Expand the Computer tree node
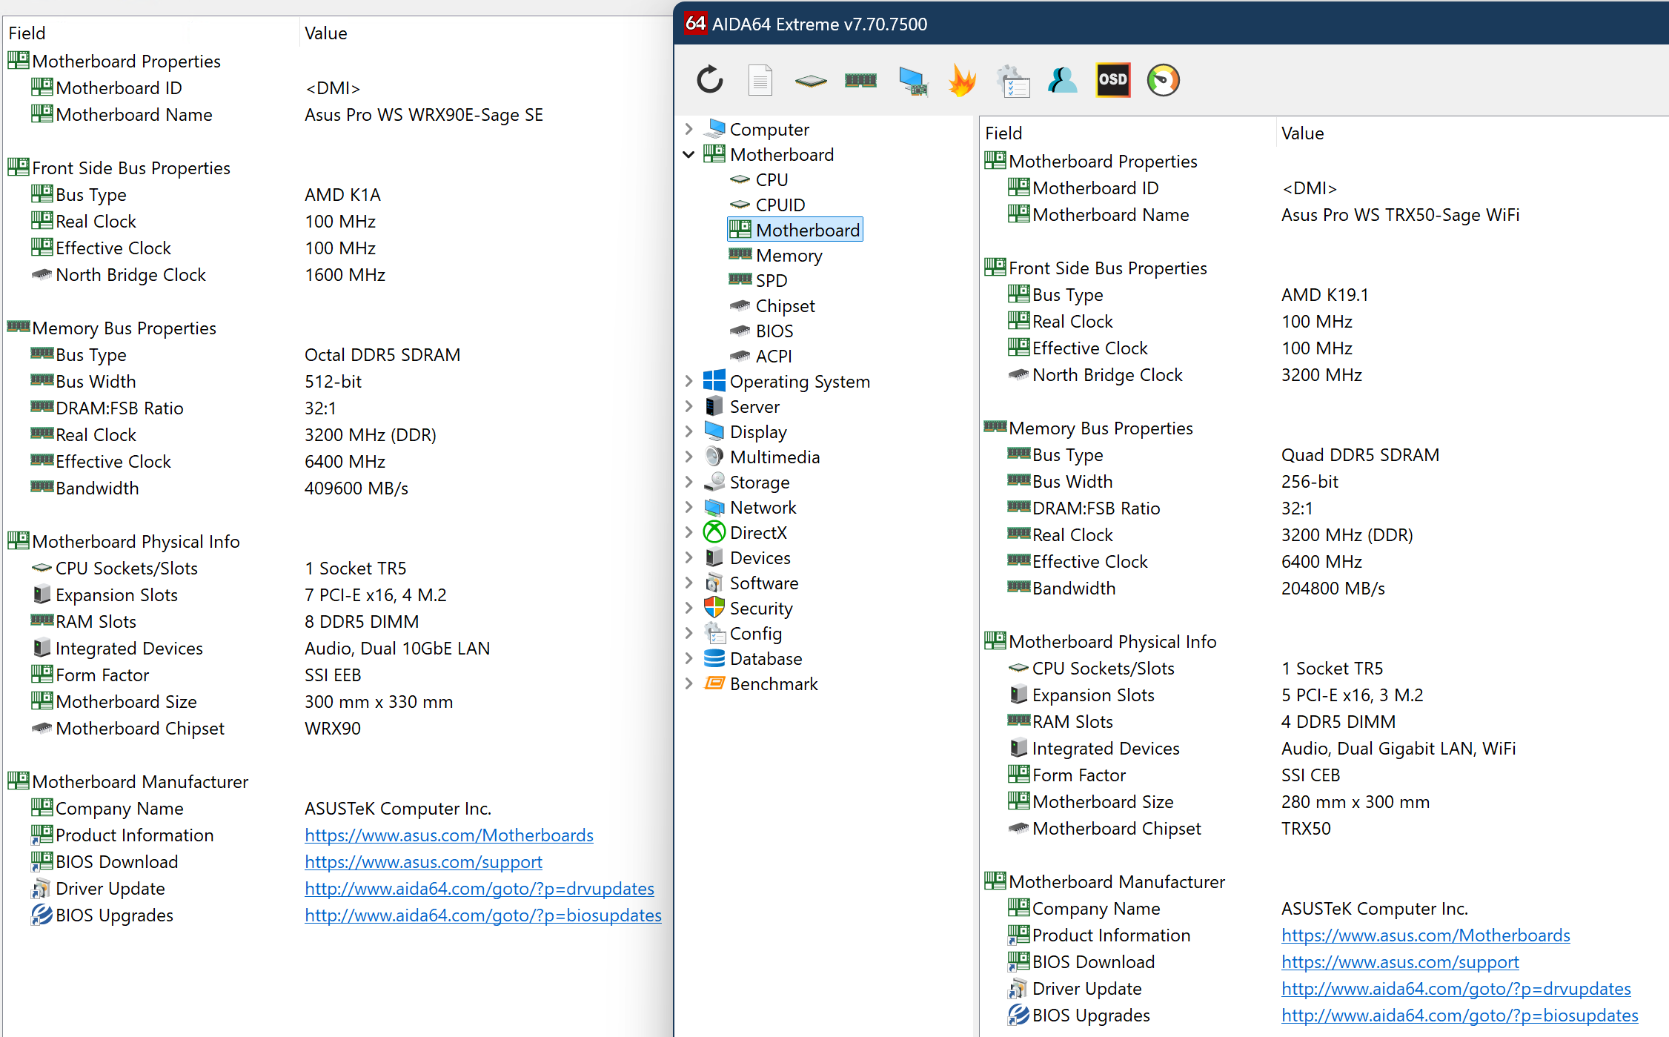This screenshot has height=1037, width=1669. pos(688,129)
